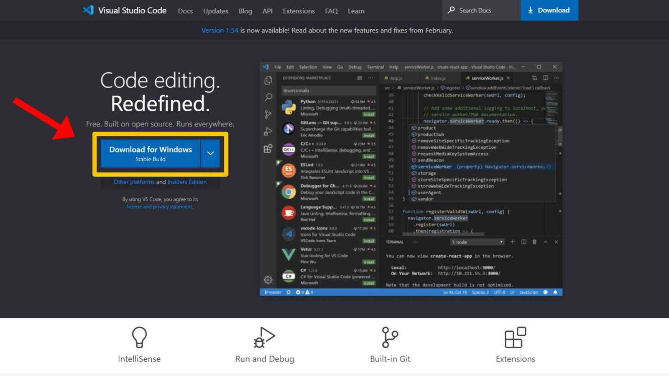The image size is (669, 376).
Task: Click the Extensions blocks icon at page bottom
Action: pyautogui.click(x=515, y=337)
